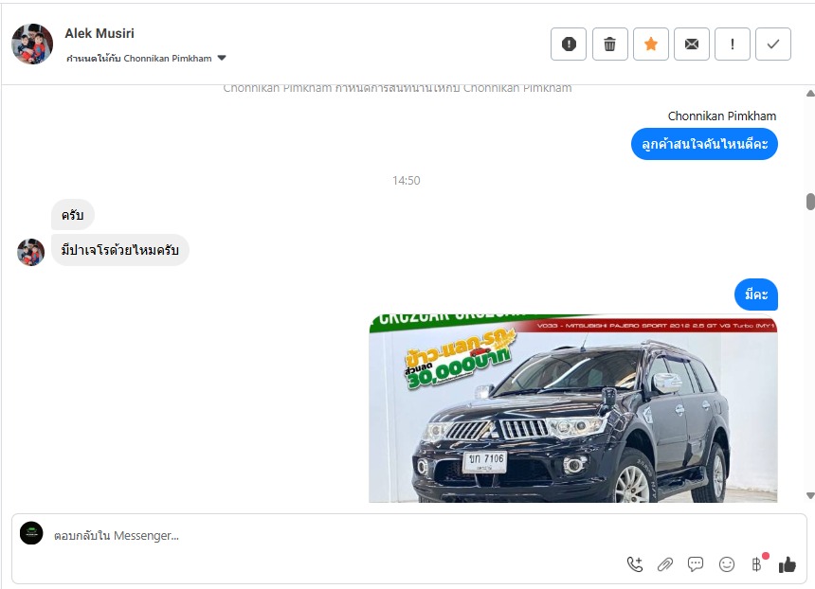Open emoji picker smiley icon
Viewport: 815px width, 589px height.
(727, 564)
